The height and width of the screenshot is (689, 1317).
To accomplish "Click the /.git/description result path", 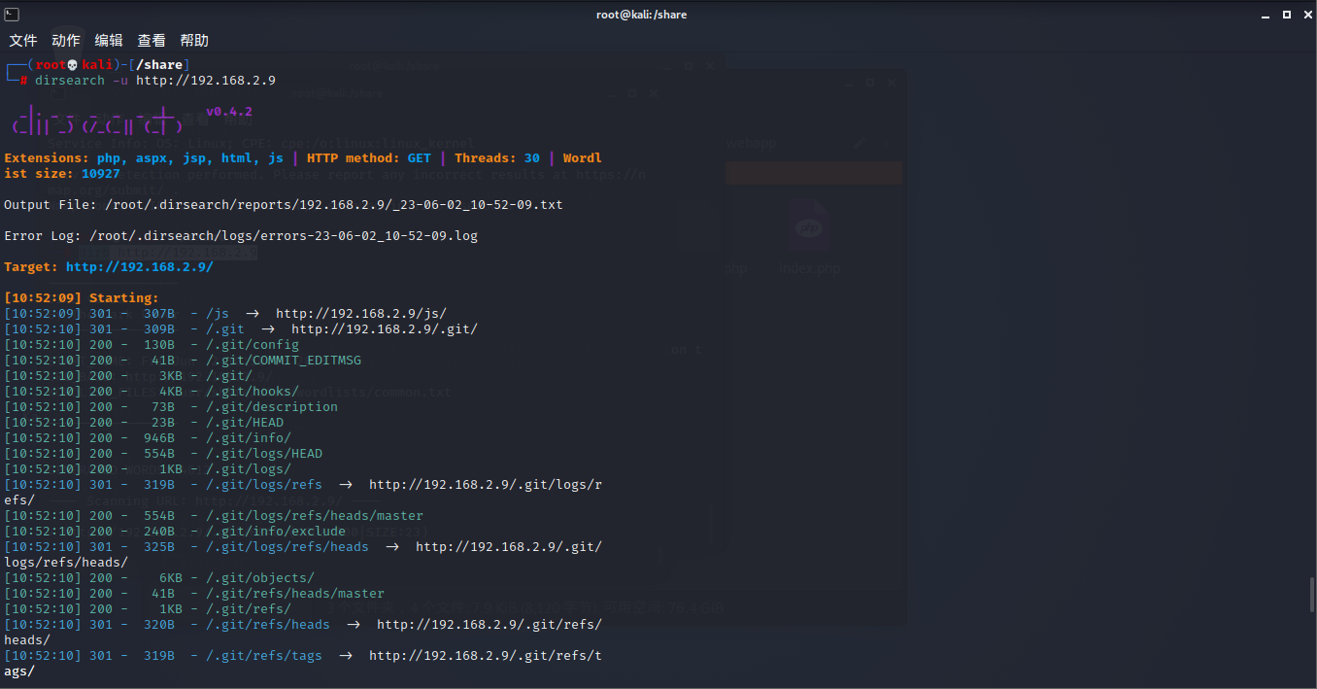I will click(272, 407).
